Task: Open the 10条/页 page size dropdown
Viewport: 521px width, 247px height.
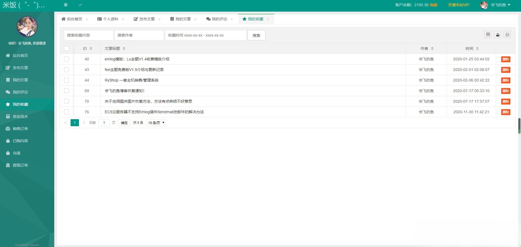Action: click(x=156, y=123)
